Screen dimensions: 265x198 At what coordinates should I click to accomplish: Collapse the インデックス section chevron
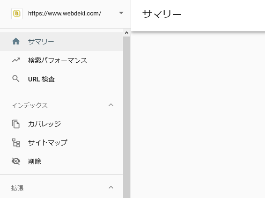[111, 105]
